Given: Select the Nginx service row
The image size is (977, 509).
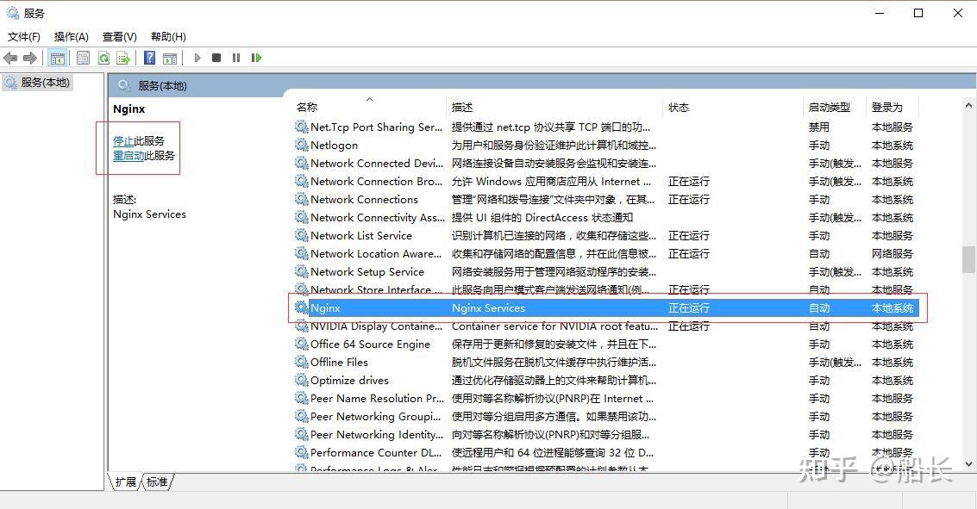Looking at the screenshot, I should point(431,307).
